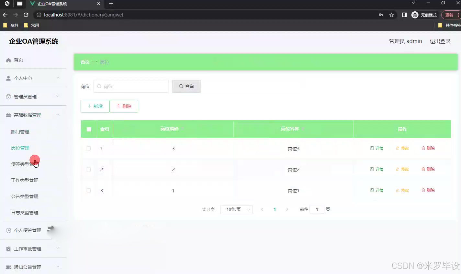Expand the 个人中心 menu chevron
Screen dimensions: 461x274
[x=58, y=78]
